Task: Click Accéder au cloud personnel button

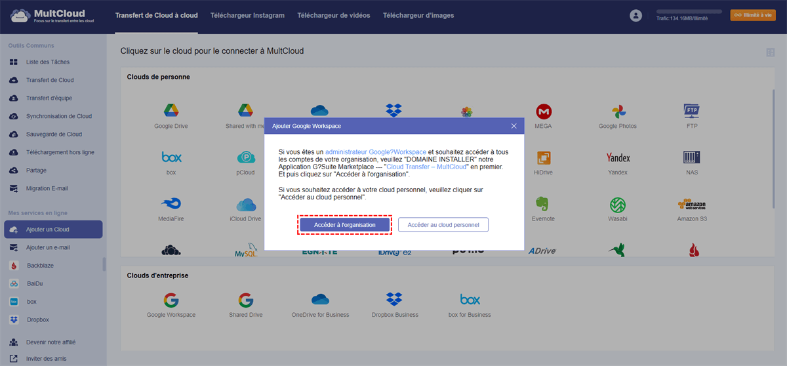Action: (x=443, y=224)
